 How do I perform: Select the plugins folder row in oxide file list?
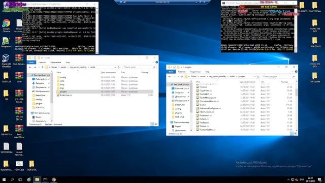(105, 91)
